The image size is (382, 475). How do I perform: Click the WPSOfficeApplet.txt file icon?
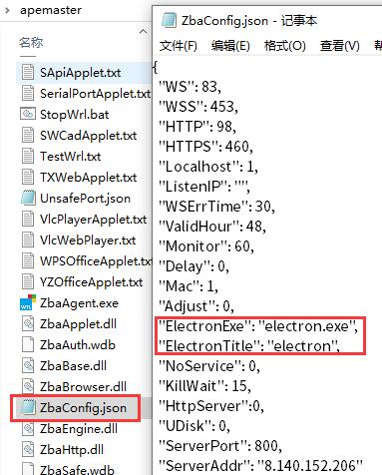(28, 261)
